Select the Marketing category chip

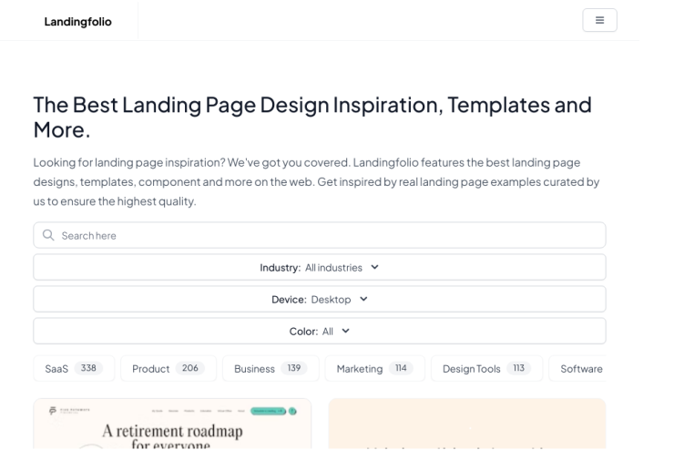375,368
